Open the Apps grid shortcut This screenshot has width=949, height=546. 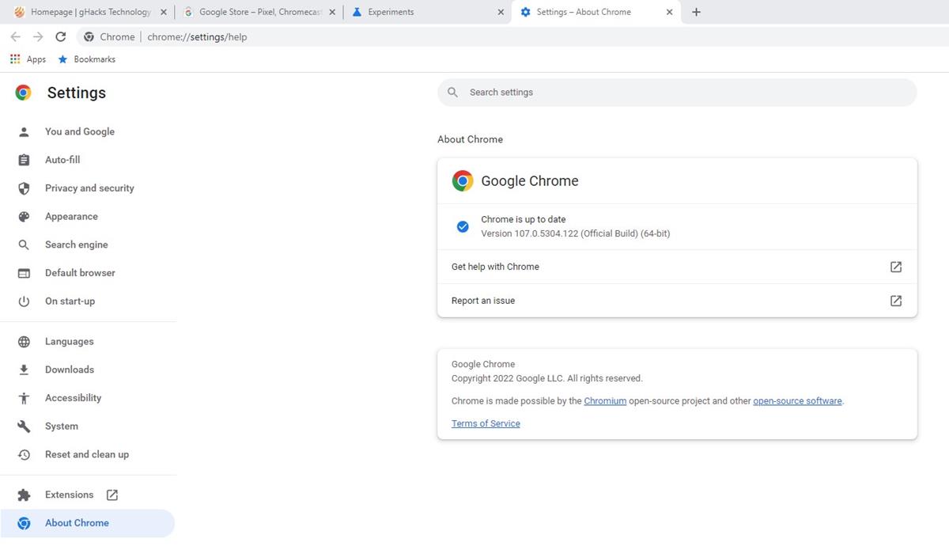28,59
